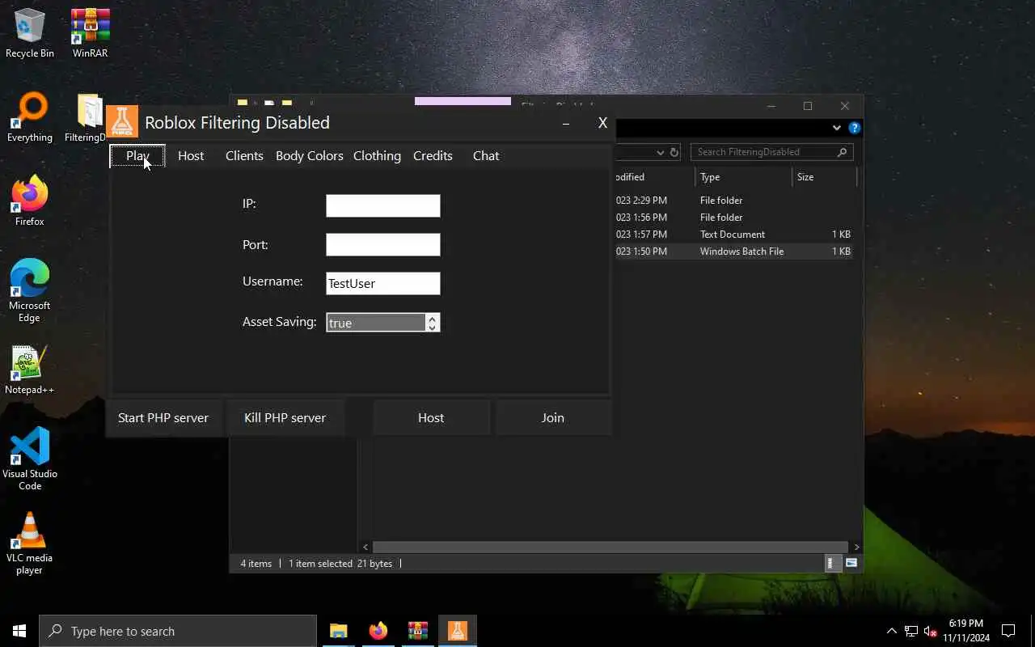Click the muted volume tray icon
The height and width of the screenshot is (647, 1035).
pyautogui.click(x=931, y=631)
